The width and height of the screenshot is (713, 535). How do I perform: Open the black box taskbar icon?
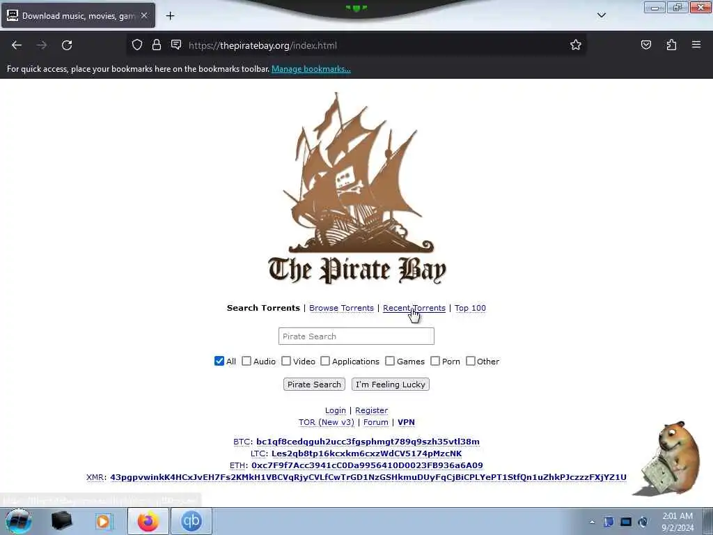(61, 521)
